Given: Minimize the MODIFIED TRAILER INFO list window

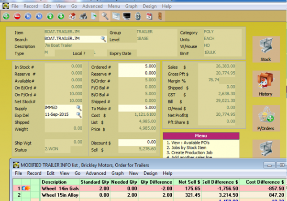Looking at the screenshot, I should click(x=269, y=165).
